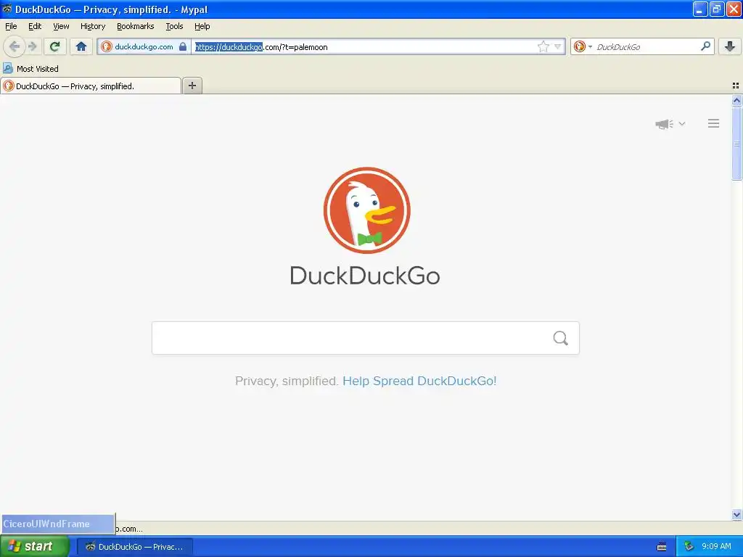
Task: Open the Bookmarks menu
Action: 136,26
